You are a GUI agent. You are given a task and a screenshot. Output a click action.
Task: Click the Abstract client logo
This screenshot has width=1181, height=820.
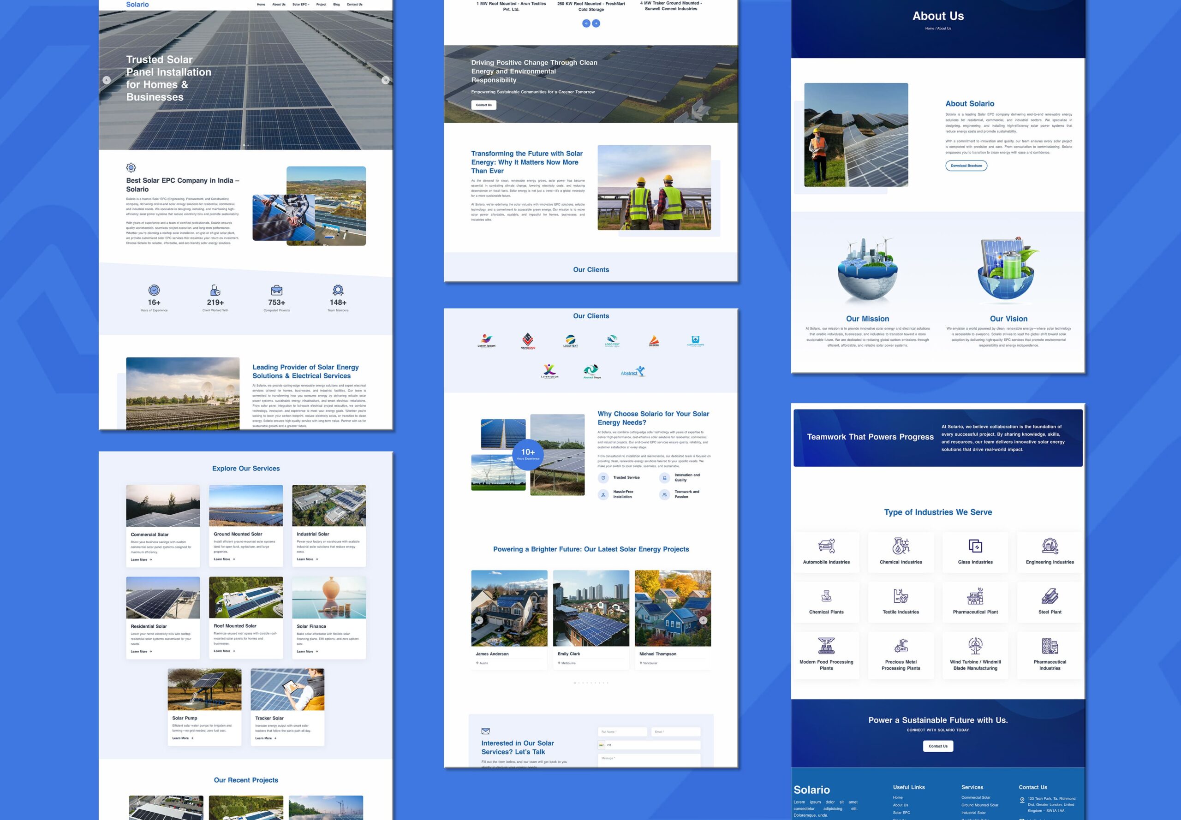[x=632, y=371]
